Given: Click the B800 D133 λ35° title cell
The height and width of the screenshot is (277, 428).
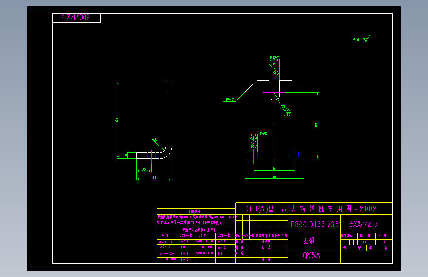Looking at the screenshot, I should [314, 224].
